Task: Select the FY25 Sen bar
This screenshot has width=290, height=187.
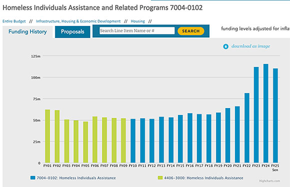Action: pyautogui.click(x=275, y=115)
